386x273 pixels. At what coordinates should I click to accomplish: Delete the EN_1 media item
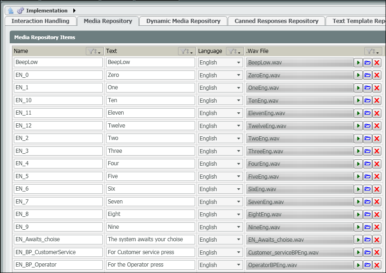click(377, 88)
